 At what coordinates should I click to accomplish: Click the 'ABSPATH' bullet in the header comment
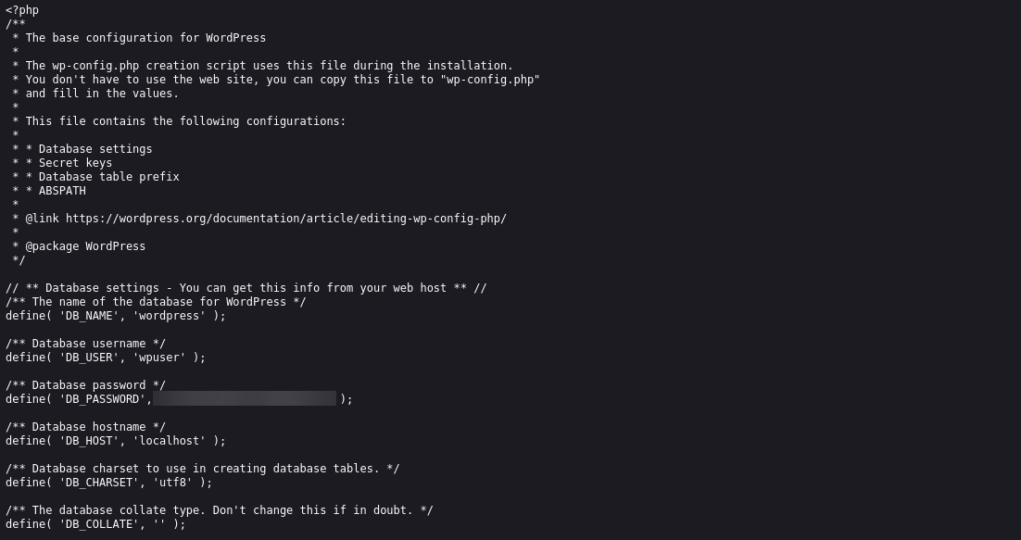point(62,191)
